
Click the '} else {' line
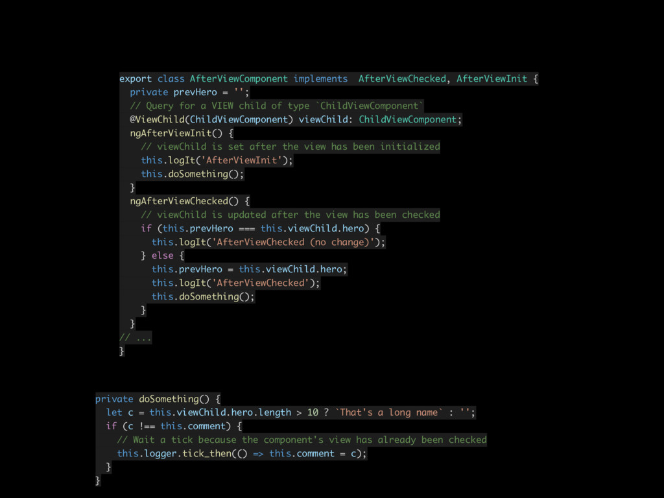(163, 255)
